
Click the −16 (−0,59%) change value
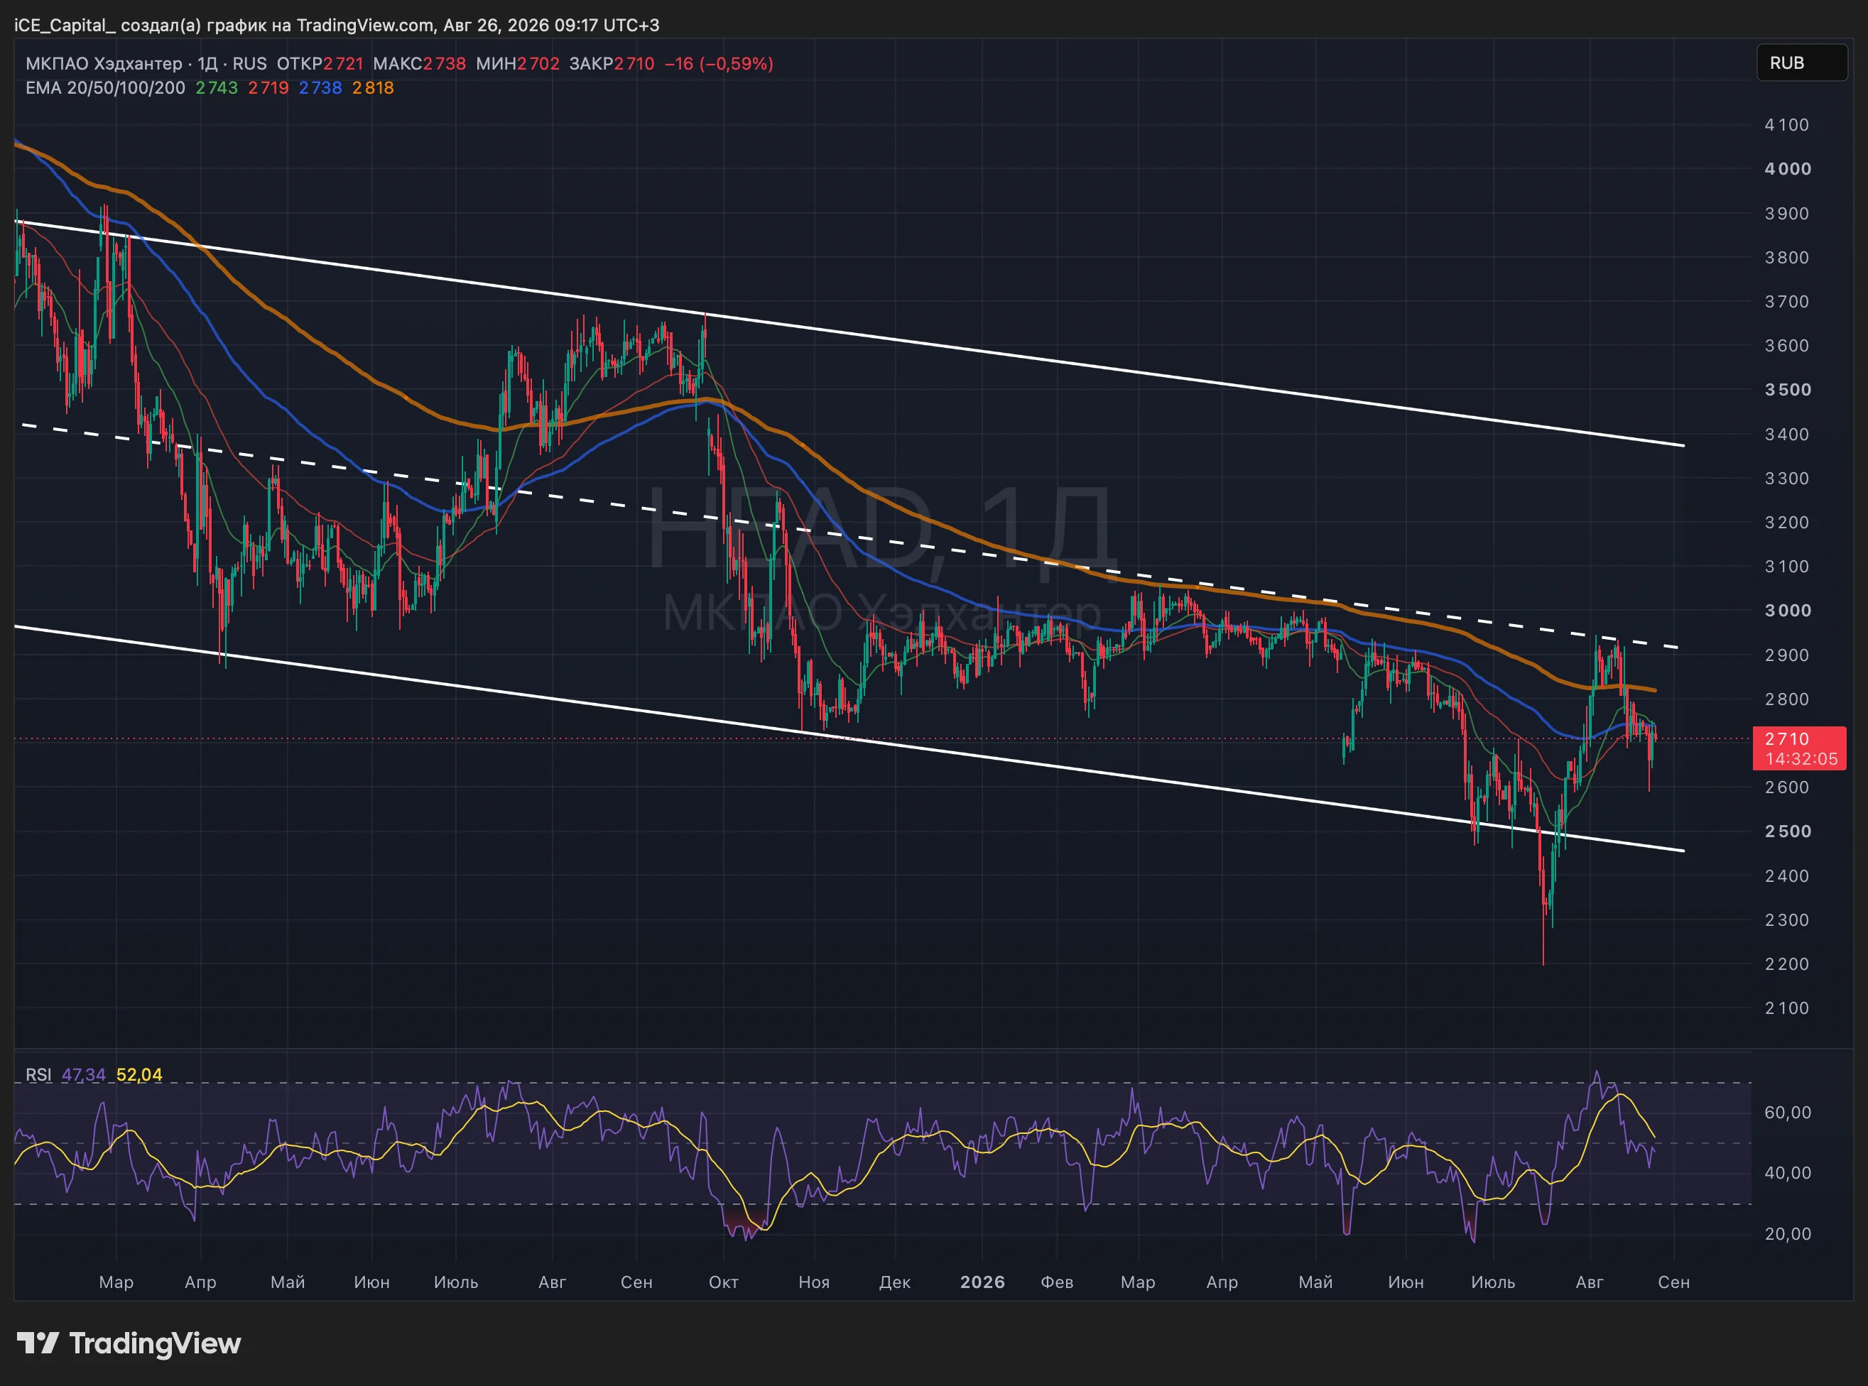[x=718, y=64]
